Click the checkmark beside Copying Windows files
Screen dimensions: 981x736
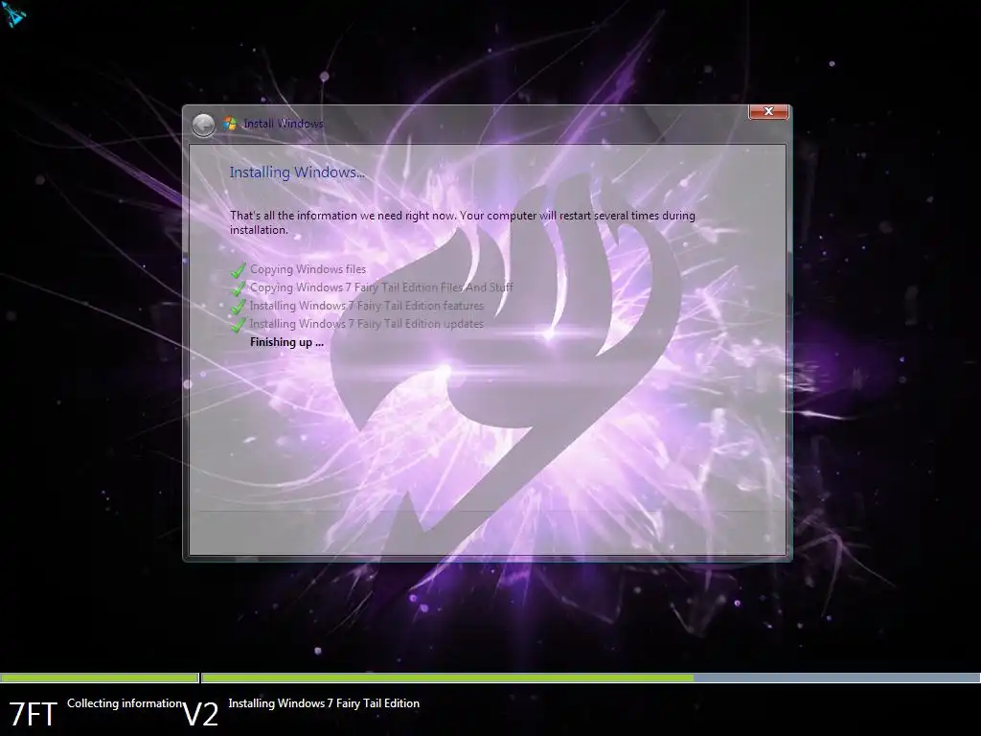tap(238, 270)
